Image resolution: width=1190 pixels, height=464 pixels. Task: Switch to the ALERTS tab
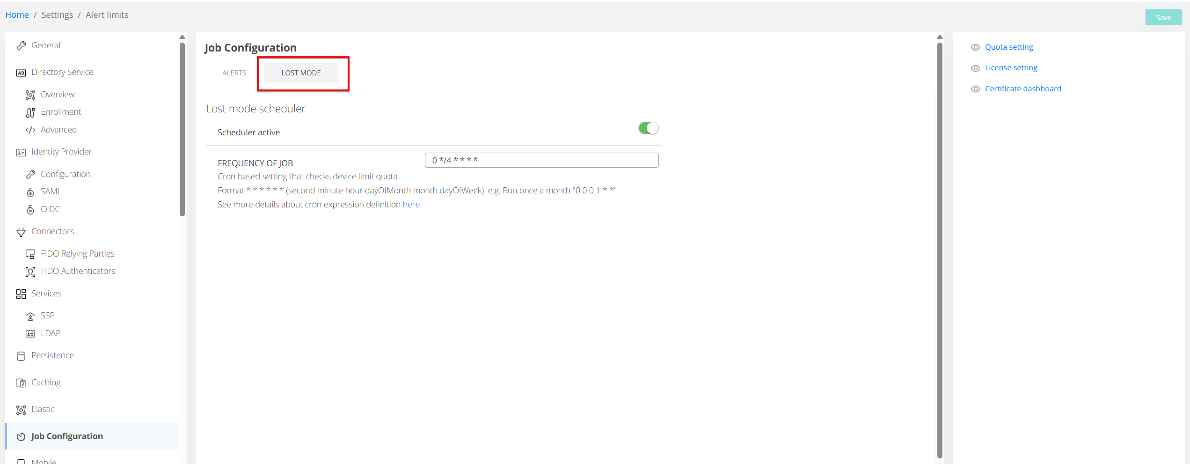click(234, 73)
